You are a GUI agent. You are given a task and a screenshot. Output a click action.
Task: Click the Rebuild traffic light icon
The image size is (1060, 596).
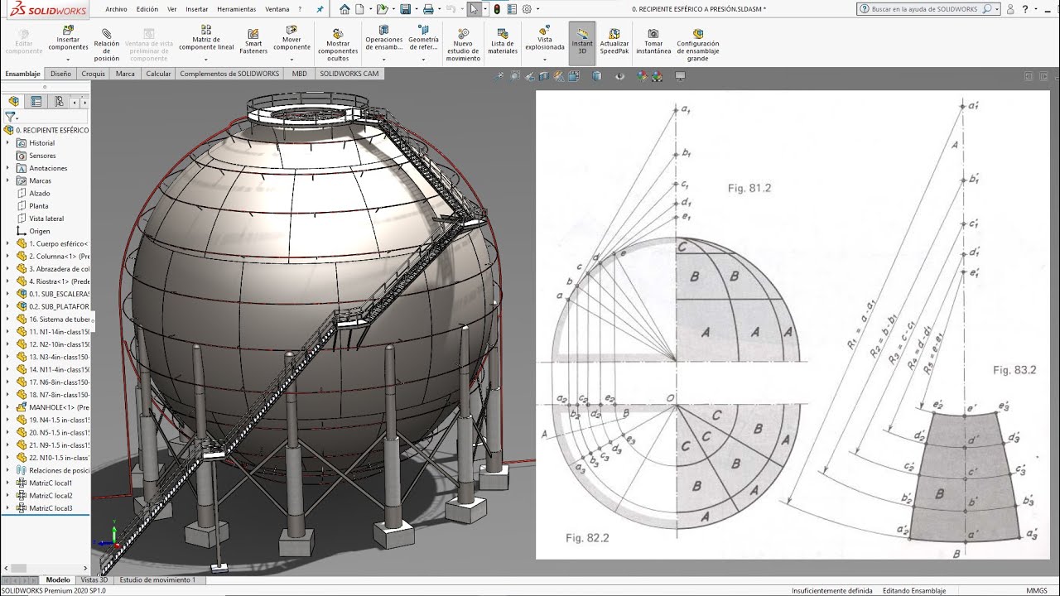[x=496, y=9]
